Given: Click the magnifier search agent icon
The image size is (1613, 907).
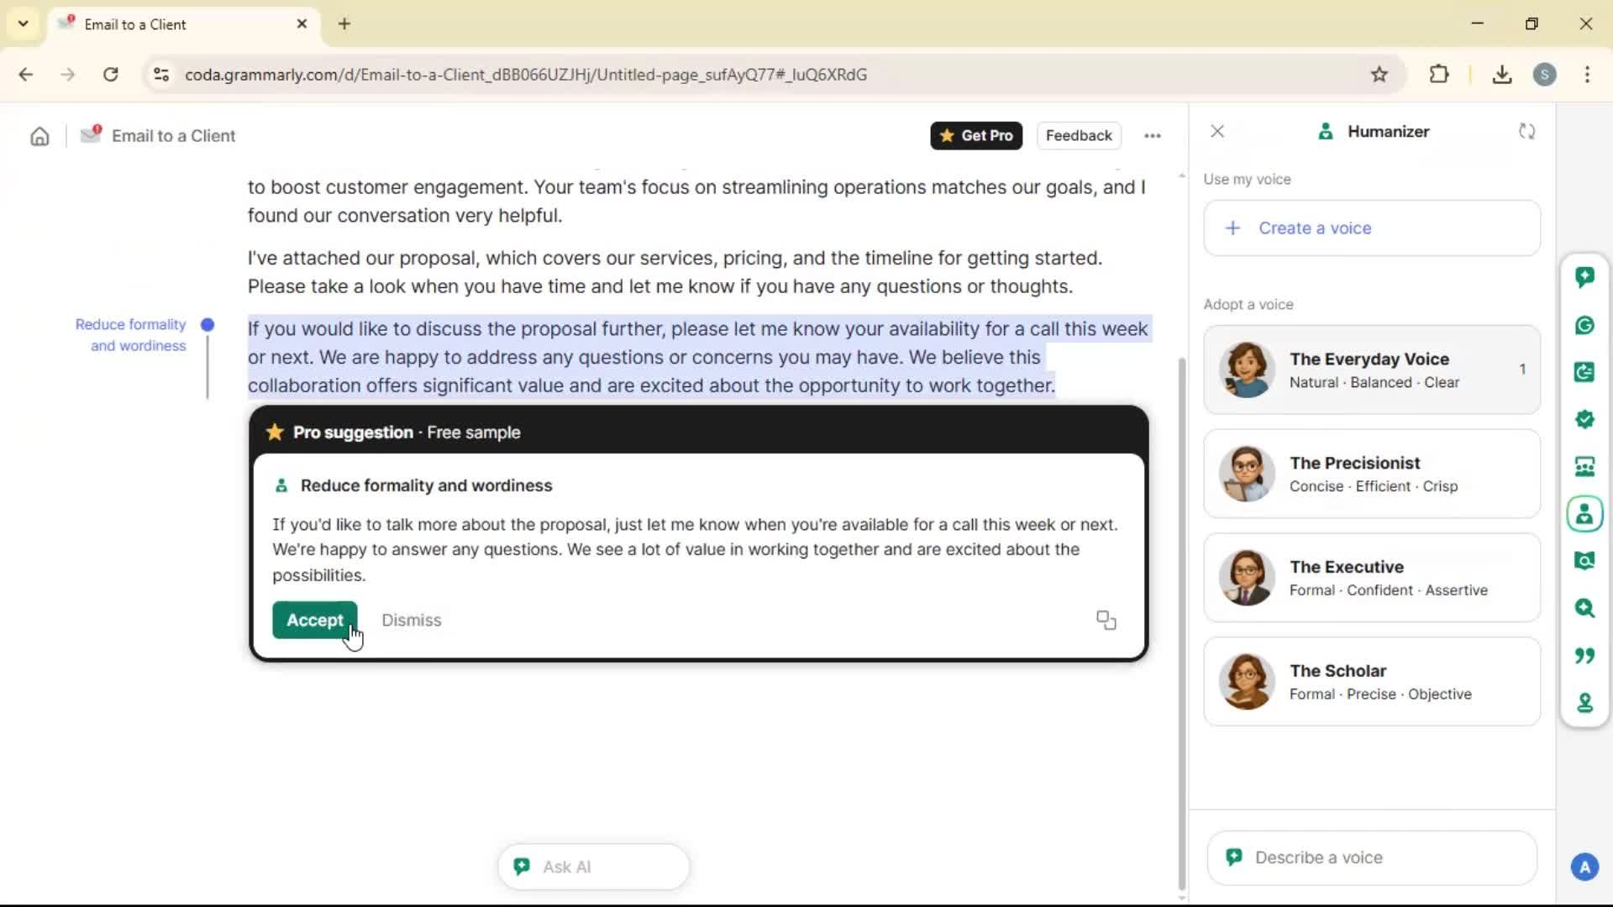Looking at the screenshot, I should coord(1584,608).
